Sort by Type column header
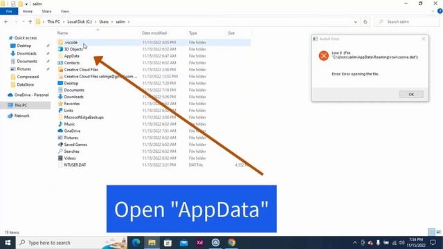This screenshot has height=249, width=443. point(193,33)
